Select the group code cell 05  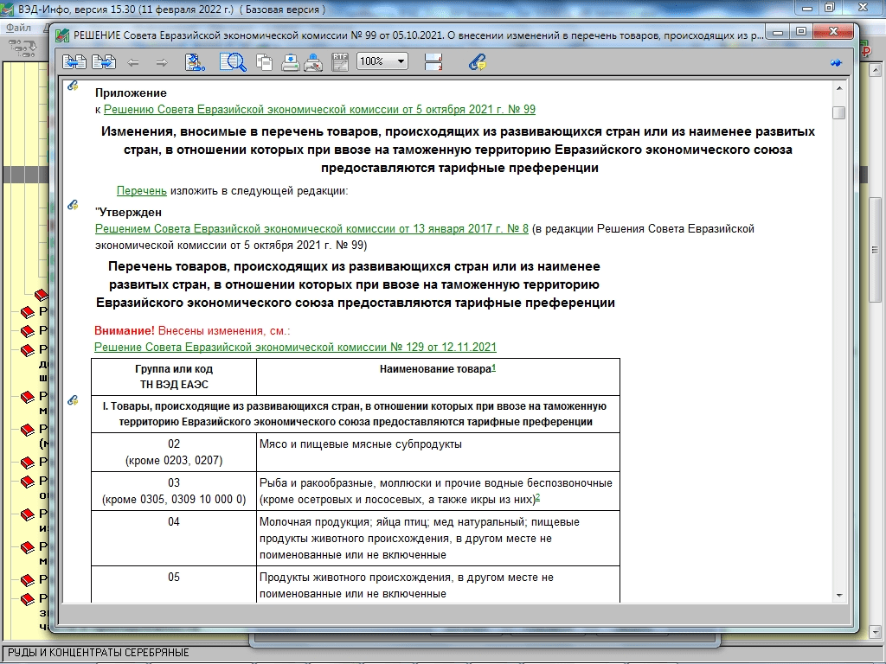173,584
